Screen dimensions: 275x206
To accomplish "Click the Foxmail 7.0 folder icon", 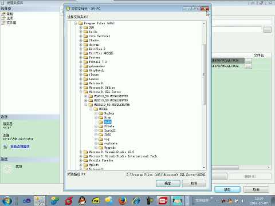I will point(85,62).
